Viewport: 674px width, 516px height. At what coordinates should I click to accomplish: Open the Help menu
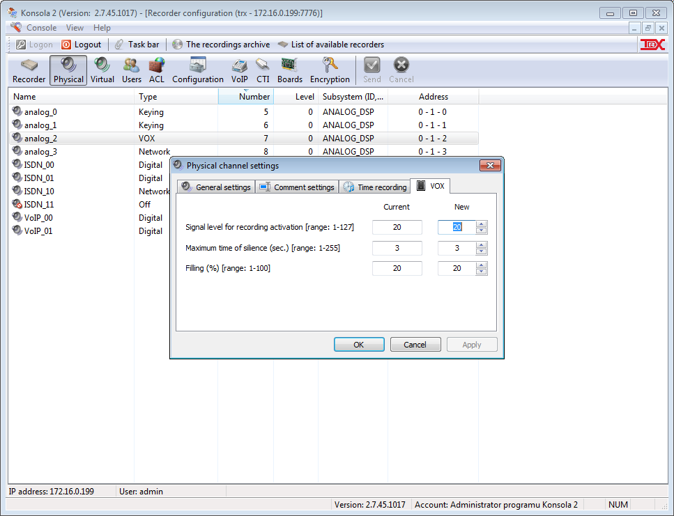pos(102,28)
